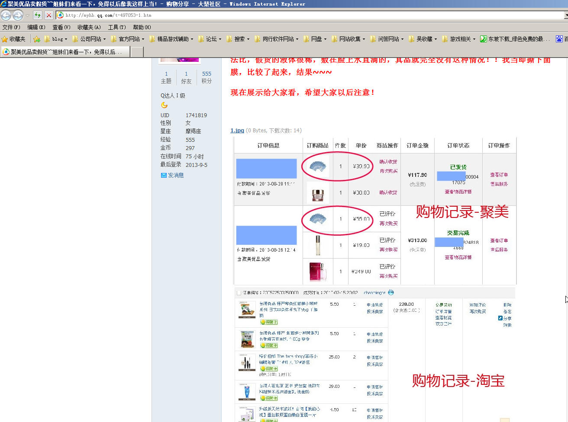Screen dimensions: 568x422
Task: Expand the 问答网站 favorites folder
Action: tap(387, 39)
